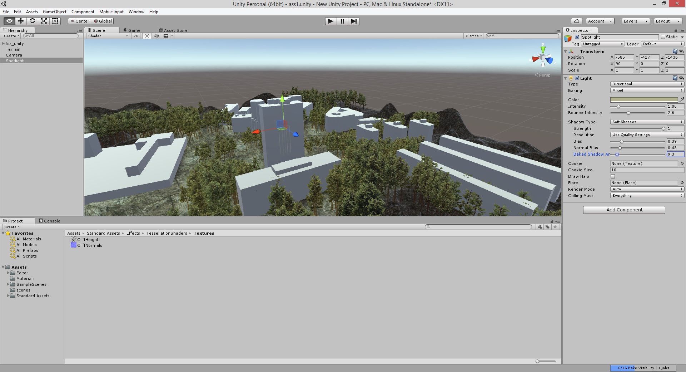Open the cloud services icon
686x372 pixels.
pos(576,21)
